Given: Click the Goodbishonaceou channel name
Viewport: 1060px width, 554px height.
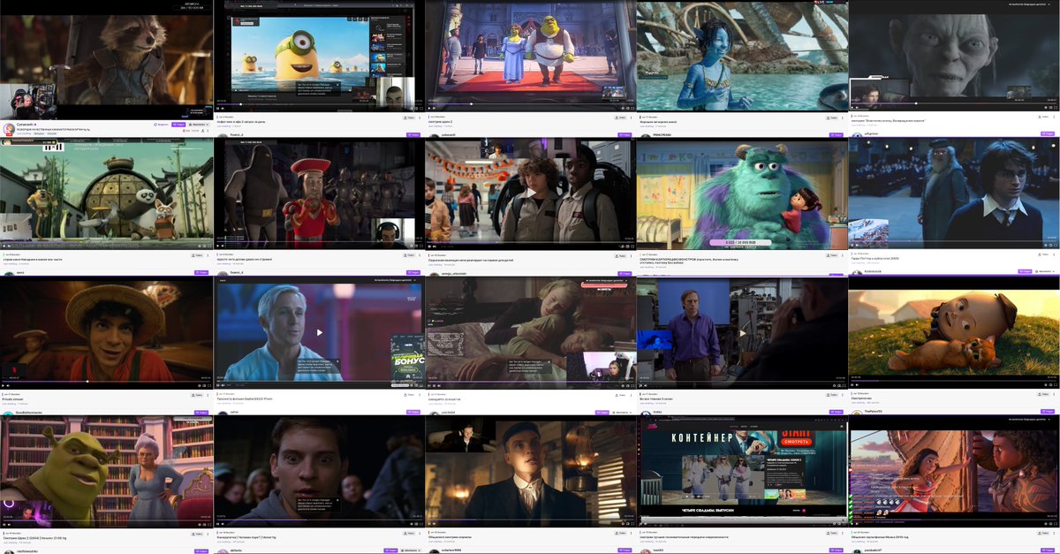Looking at the screenshot, I should click(29, 412).
